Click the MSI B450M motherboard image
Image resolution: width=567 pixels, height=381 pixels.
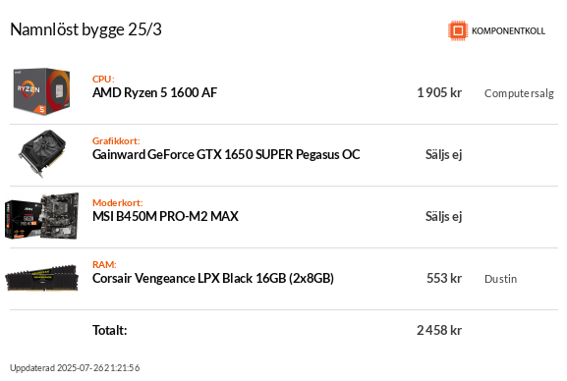coord(41,216)
